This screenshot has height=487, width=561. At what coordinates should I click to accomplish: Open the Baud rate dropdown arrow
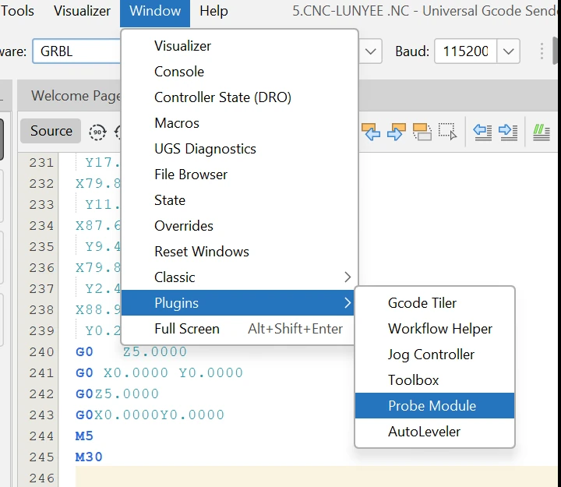pyautogui.click(x=508, y=51)
